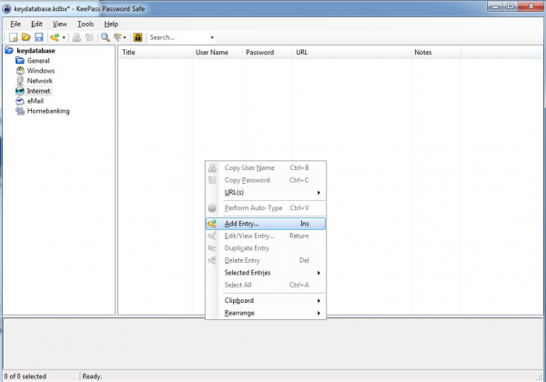Click the Lock Workspace padlock icon
Viewport: 546px width, 382px height.
pyautogui.click(x=137, y=37)
